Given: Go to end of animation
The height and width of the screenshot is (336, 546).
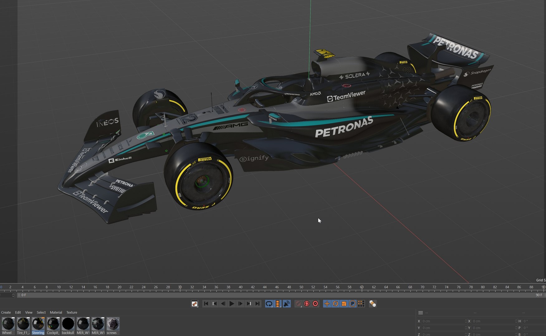Looking at the screenshot, I should point(257,304).
